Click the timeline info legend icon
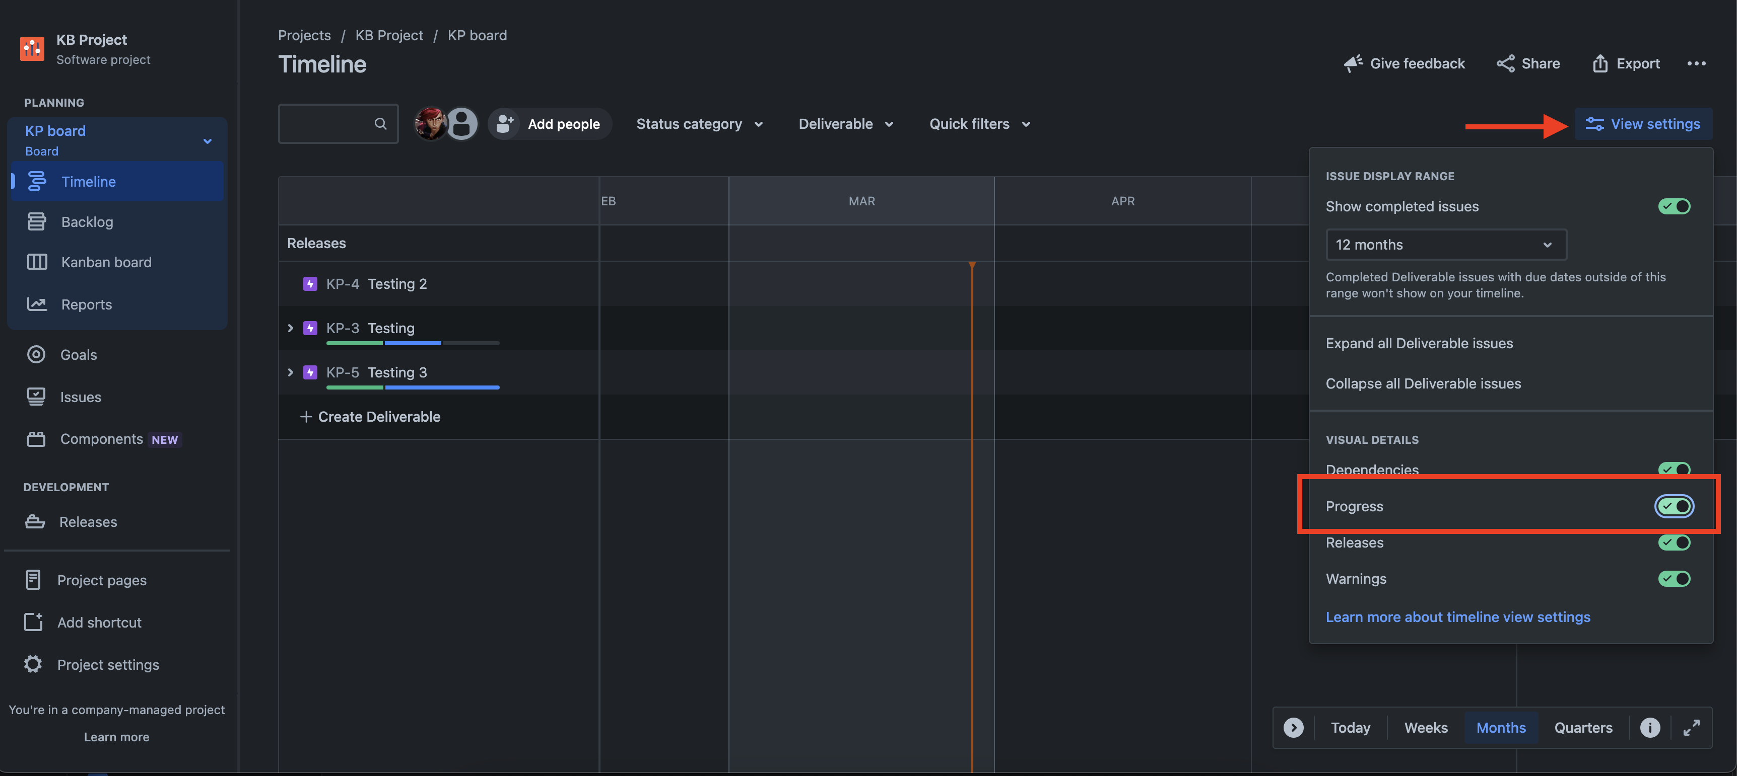1737x776 pixels. tap(1649, 728)
